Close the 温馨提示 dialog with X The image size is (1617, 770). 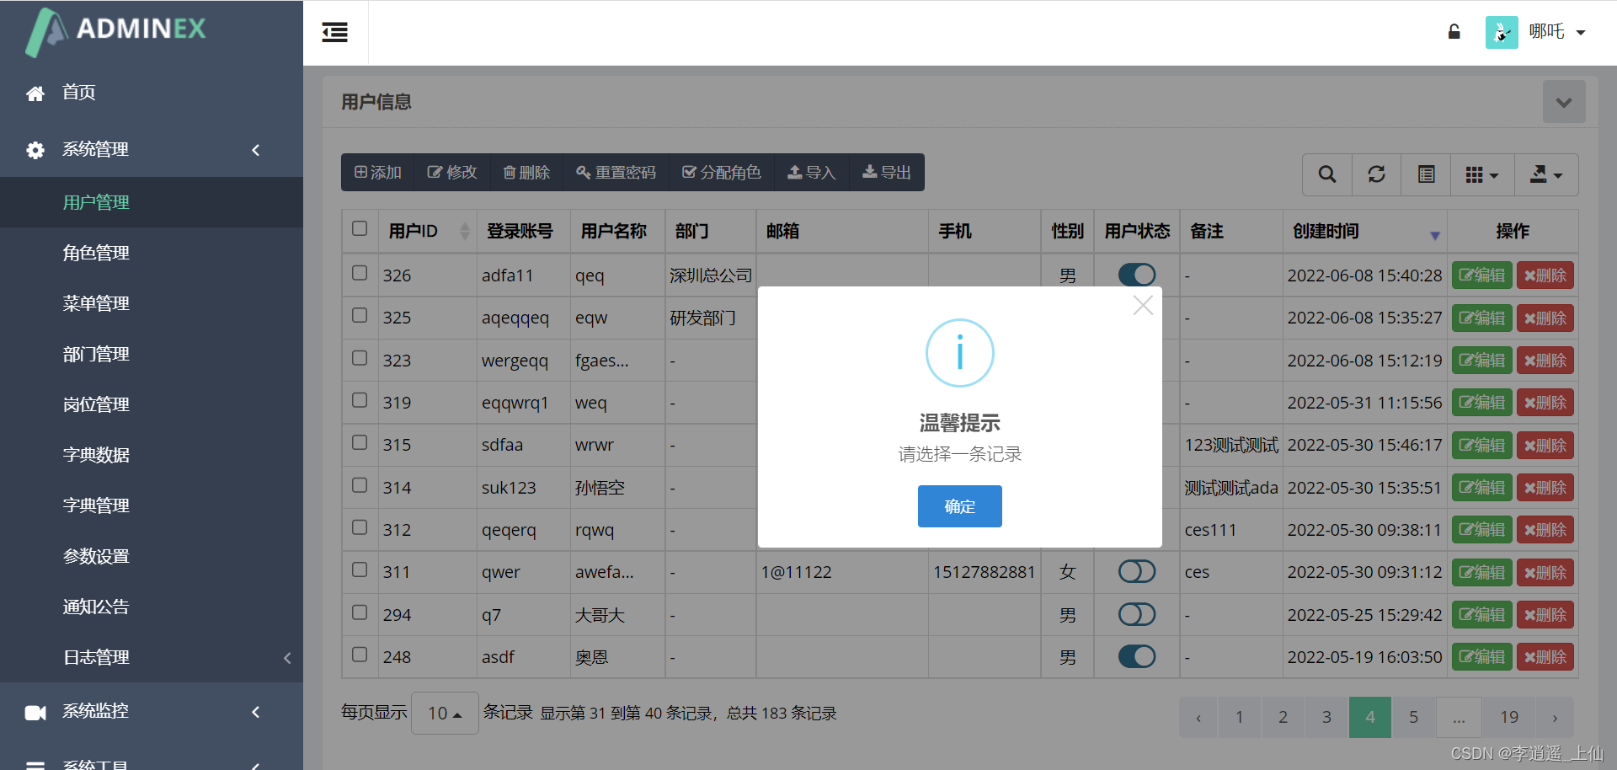click(x=1143, y=305)
